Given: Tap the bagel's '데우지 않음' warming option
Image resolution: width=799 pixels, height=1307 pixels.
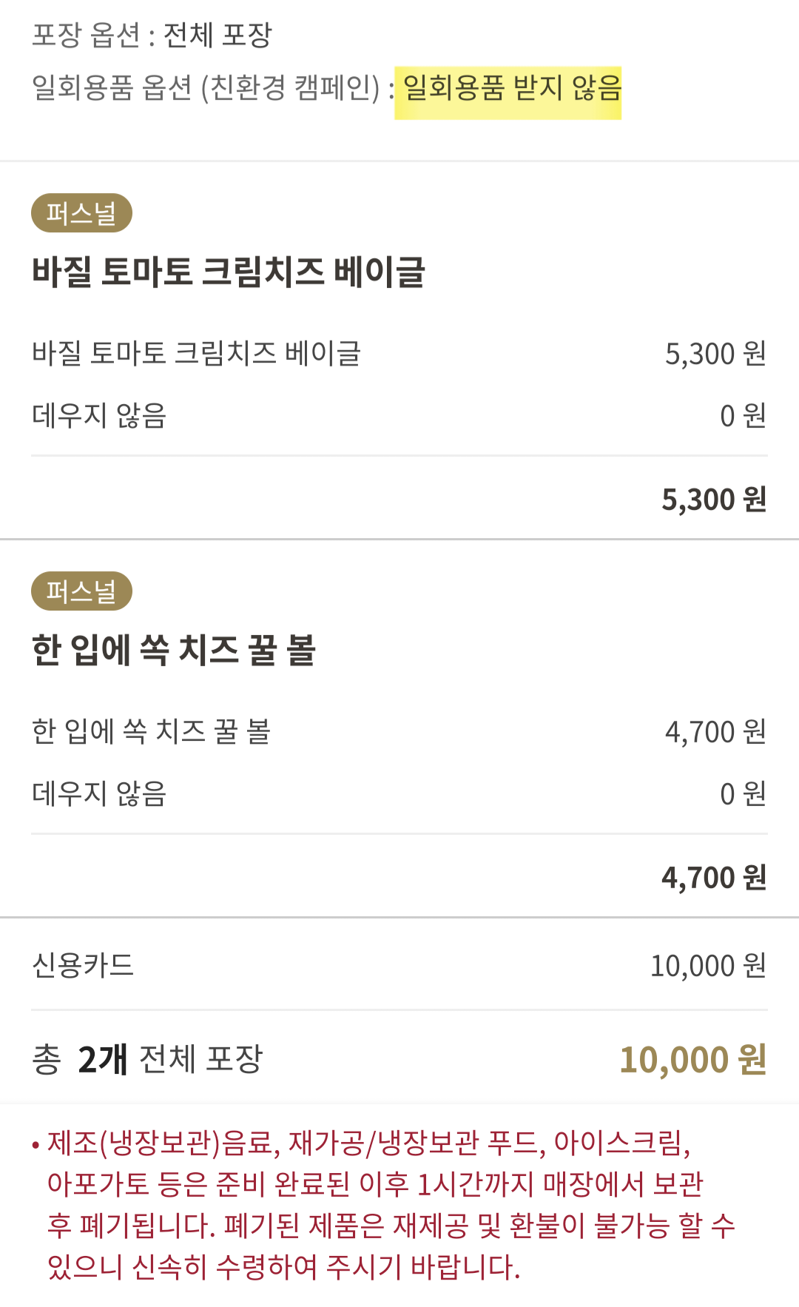Looking at the screenshot, I should pyautogui.click(x=99, y=416).
